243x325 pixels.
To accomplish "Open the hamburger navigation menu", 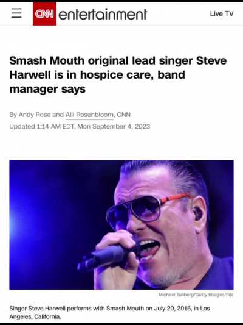I will pos(16,13).
